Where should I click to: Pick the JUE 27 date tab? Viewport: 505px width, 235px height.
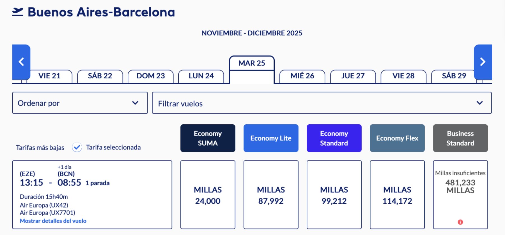(353, 76)
